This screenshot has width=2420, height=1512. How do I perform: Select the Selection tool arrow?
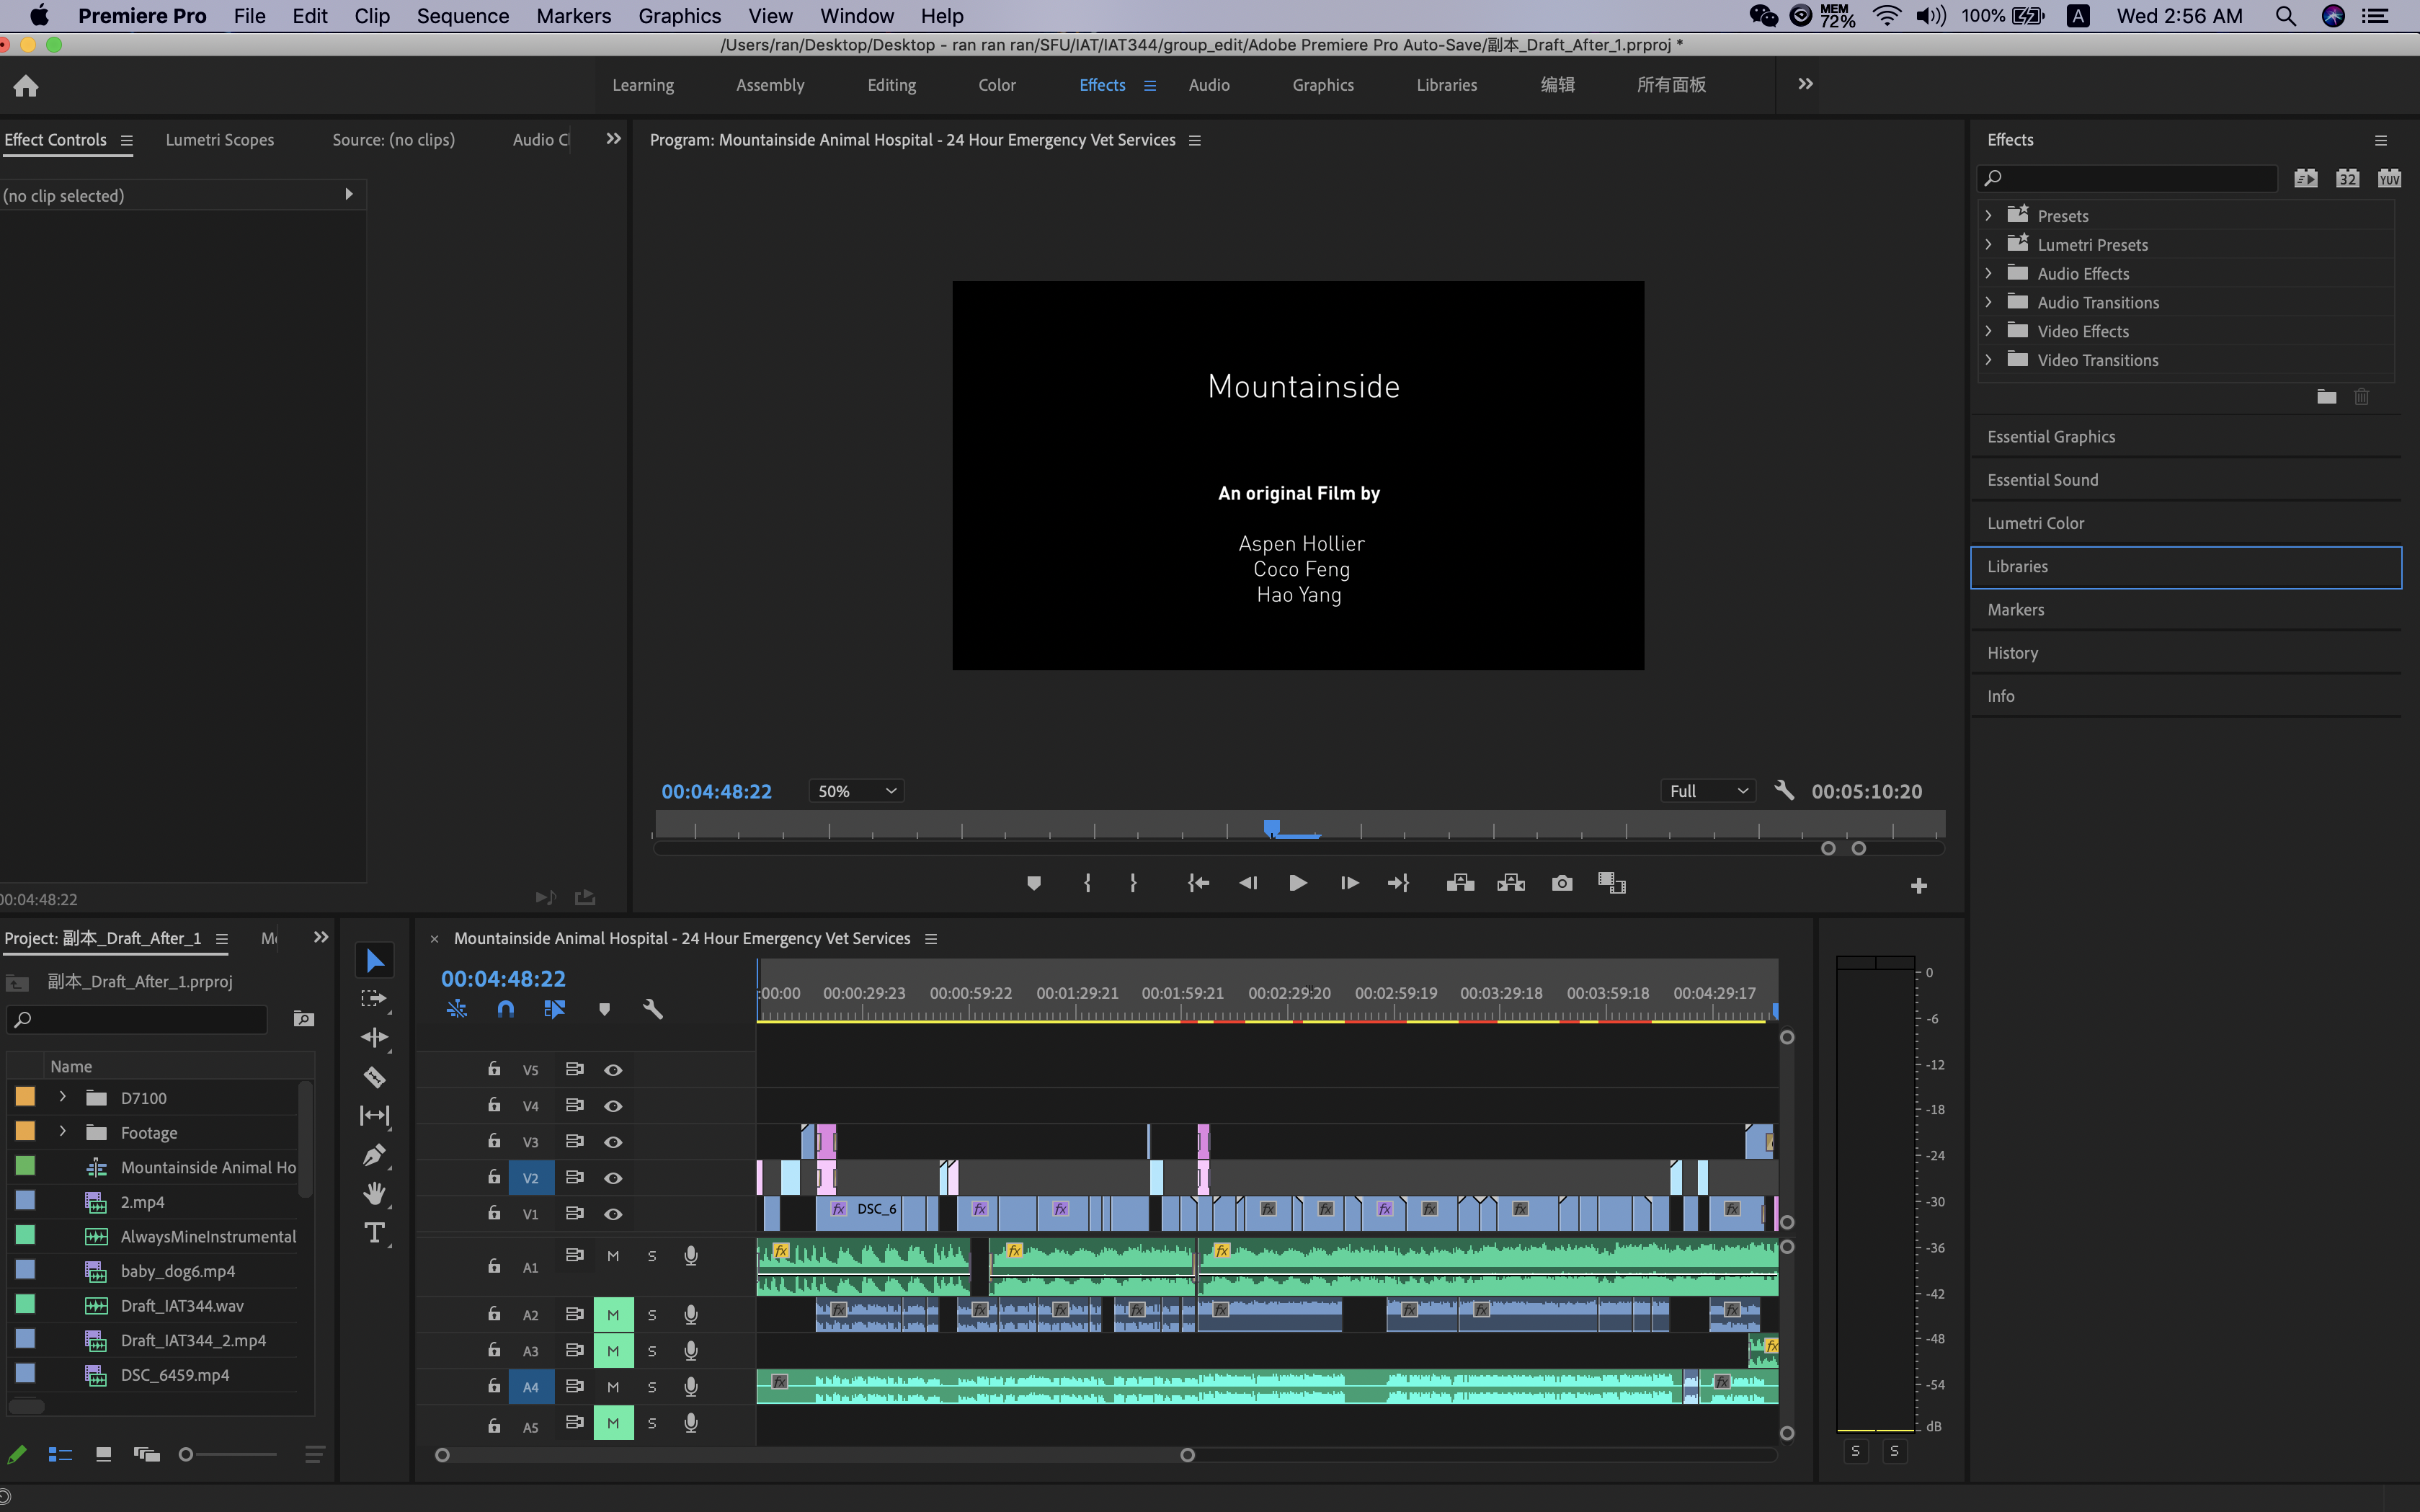click(x=374, y=960)
